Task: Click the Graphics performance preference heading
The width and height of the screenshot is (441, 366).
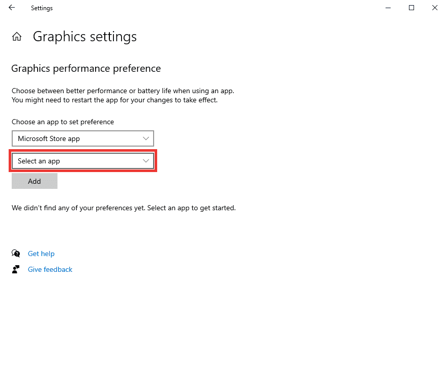Action: (86, 69)
